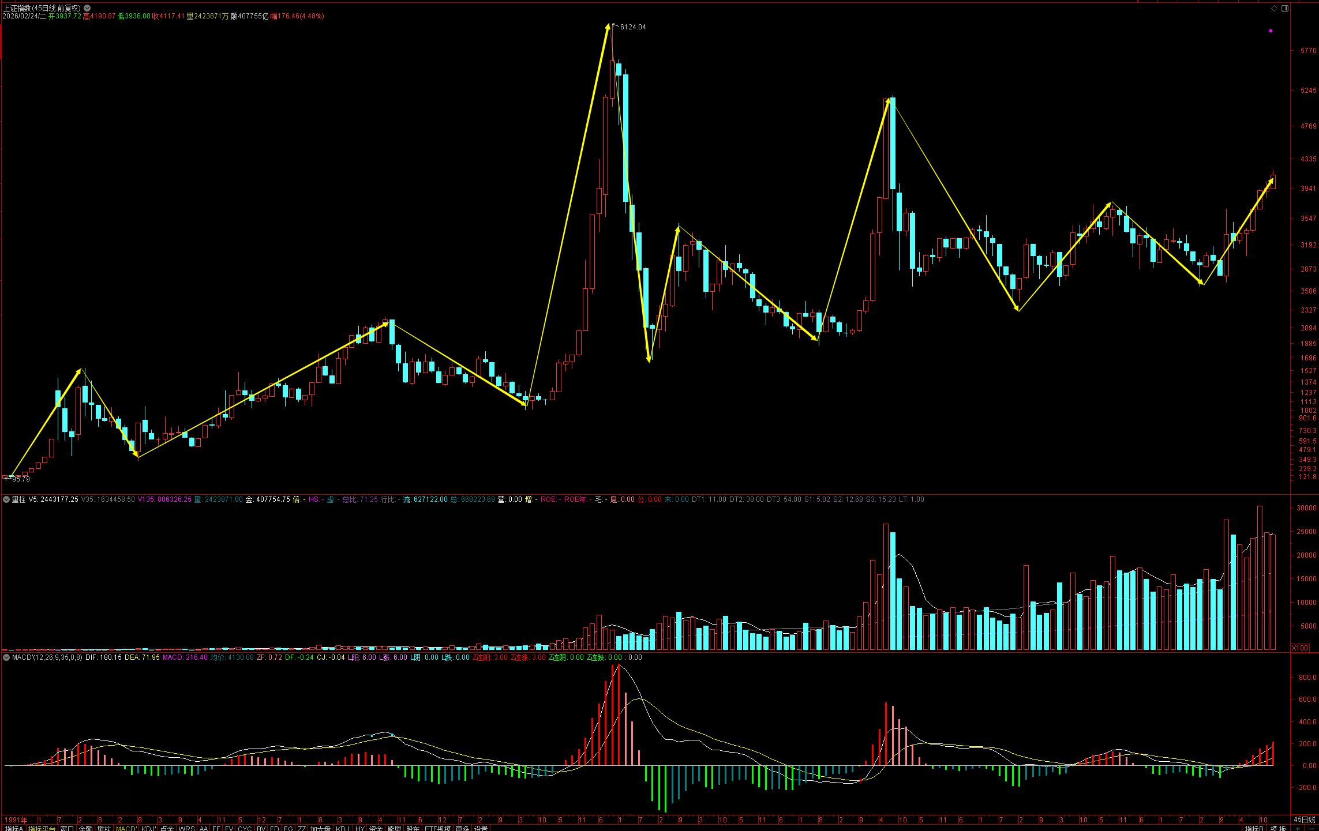Switch to the 指标平台 tab
This screenshot has width=1319, height=831.
pyautogui.click(x=42, y=828)
